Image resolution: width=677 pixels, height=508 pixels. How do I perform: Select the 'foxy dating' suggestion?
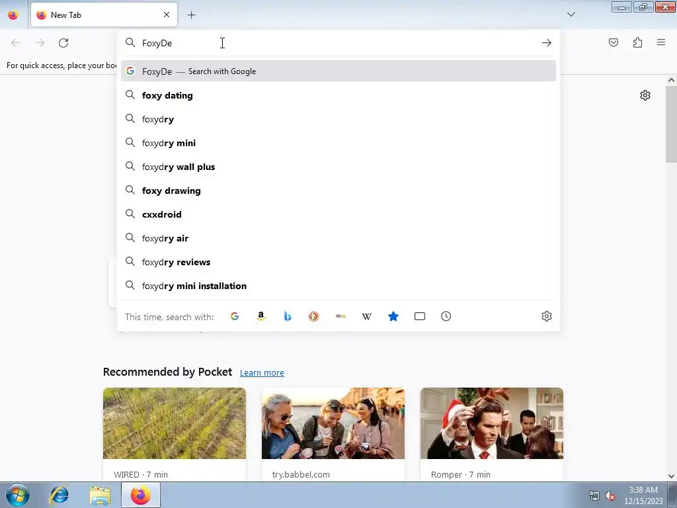click(338, 95)
